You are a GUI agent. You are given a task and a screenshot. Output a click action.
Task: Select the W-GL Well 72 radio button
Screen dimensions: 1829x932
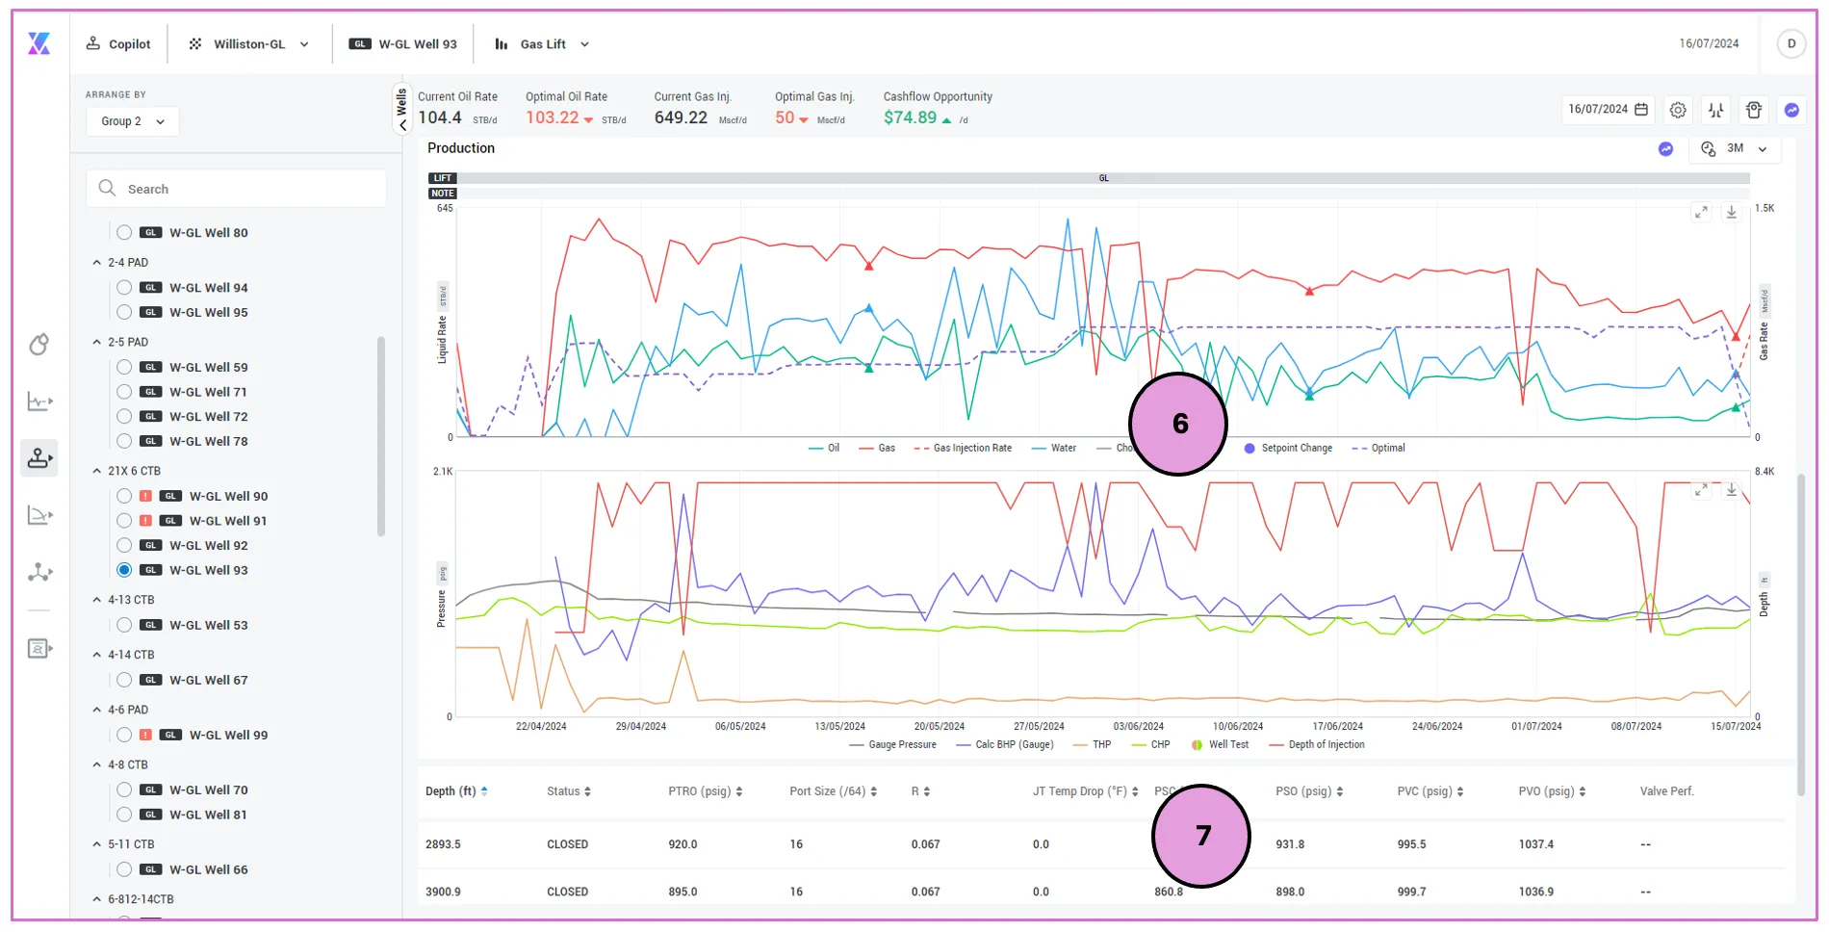tap(124, 416)
